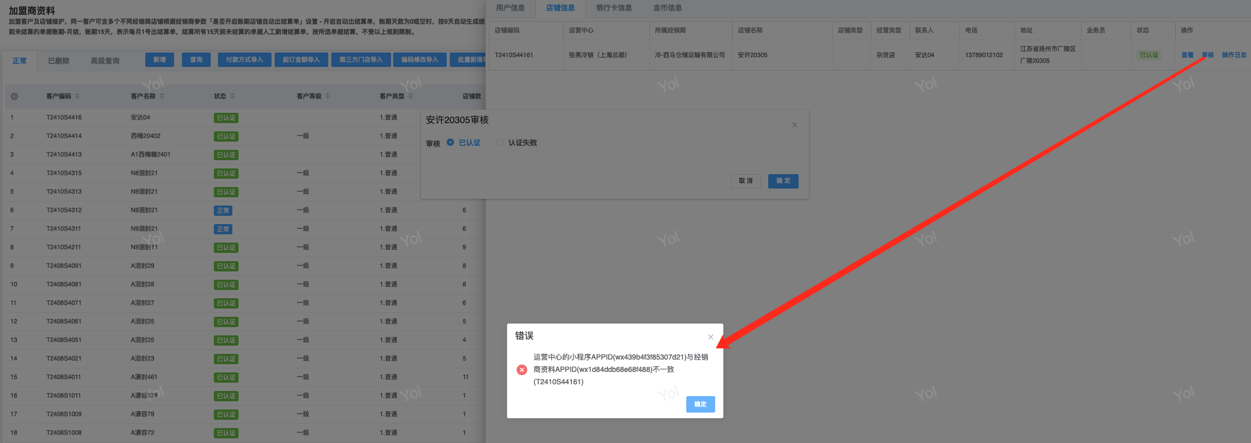Click 已认证 badge in row T2410S4313
The height and width of the screenshot is (443, 1251).
[226, 192]
